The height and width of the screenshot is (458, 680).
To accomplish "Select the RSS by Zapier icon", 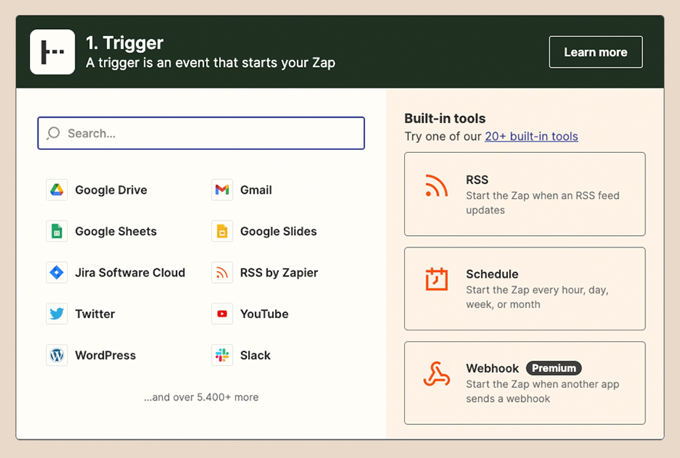I will 223,273.
